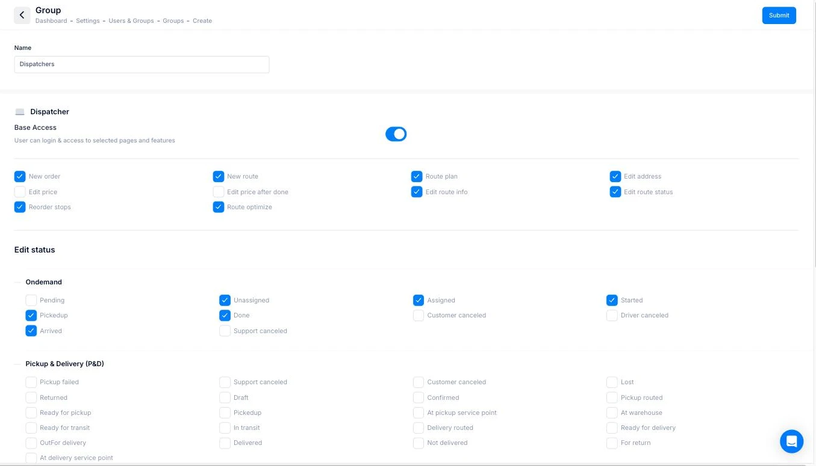Image resolution: width=816 pixels, height=466 pixels.
Task: Check the Ready for delivery checkbox
Action: tap(612, 428)
